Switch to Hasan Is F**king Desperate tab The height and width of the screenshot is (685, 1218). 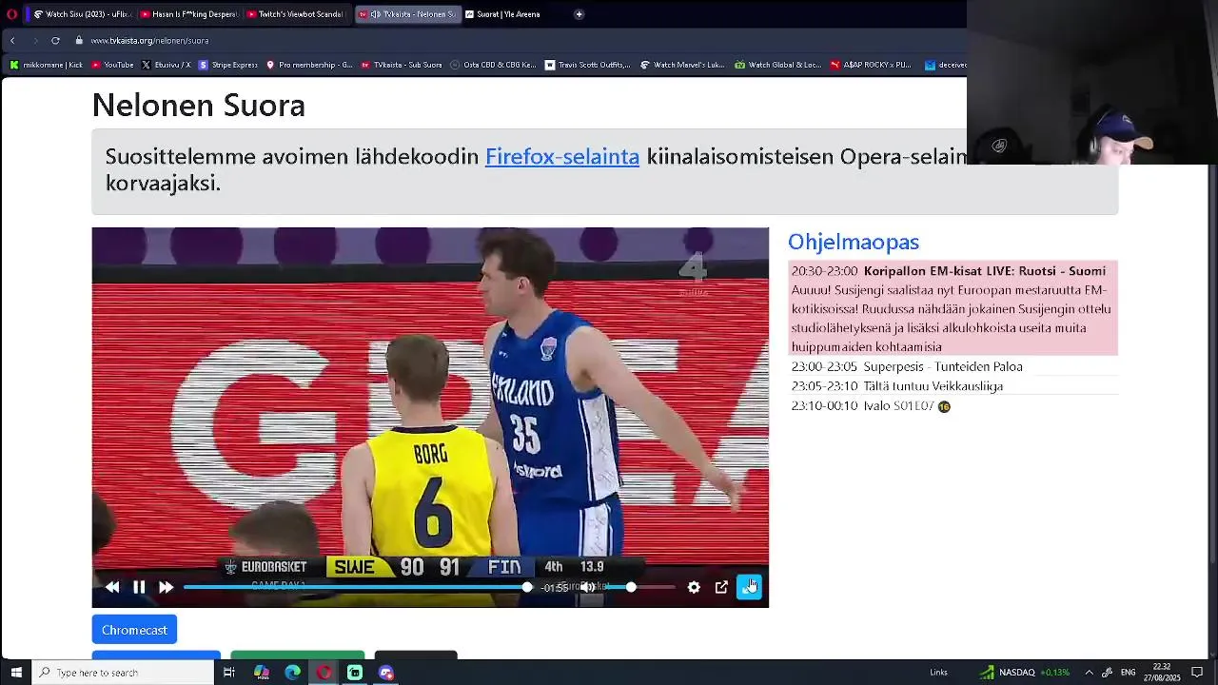[x=188, y=14]
